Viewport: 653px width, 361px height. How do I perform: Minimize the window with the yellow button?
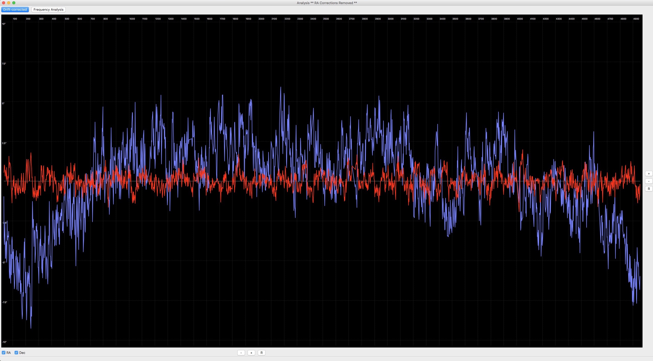tap(9, 3)
